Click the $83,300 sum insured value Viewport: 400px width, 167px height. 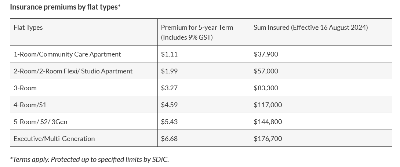coord(266,88)
